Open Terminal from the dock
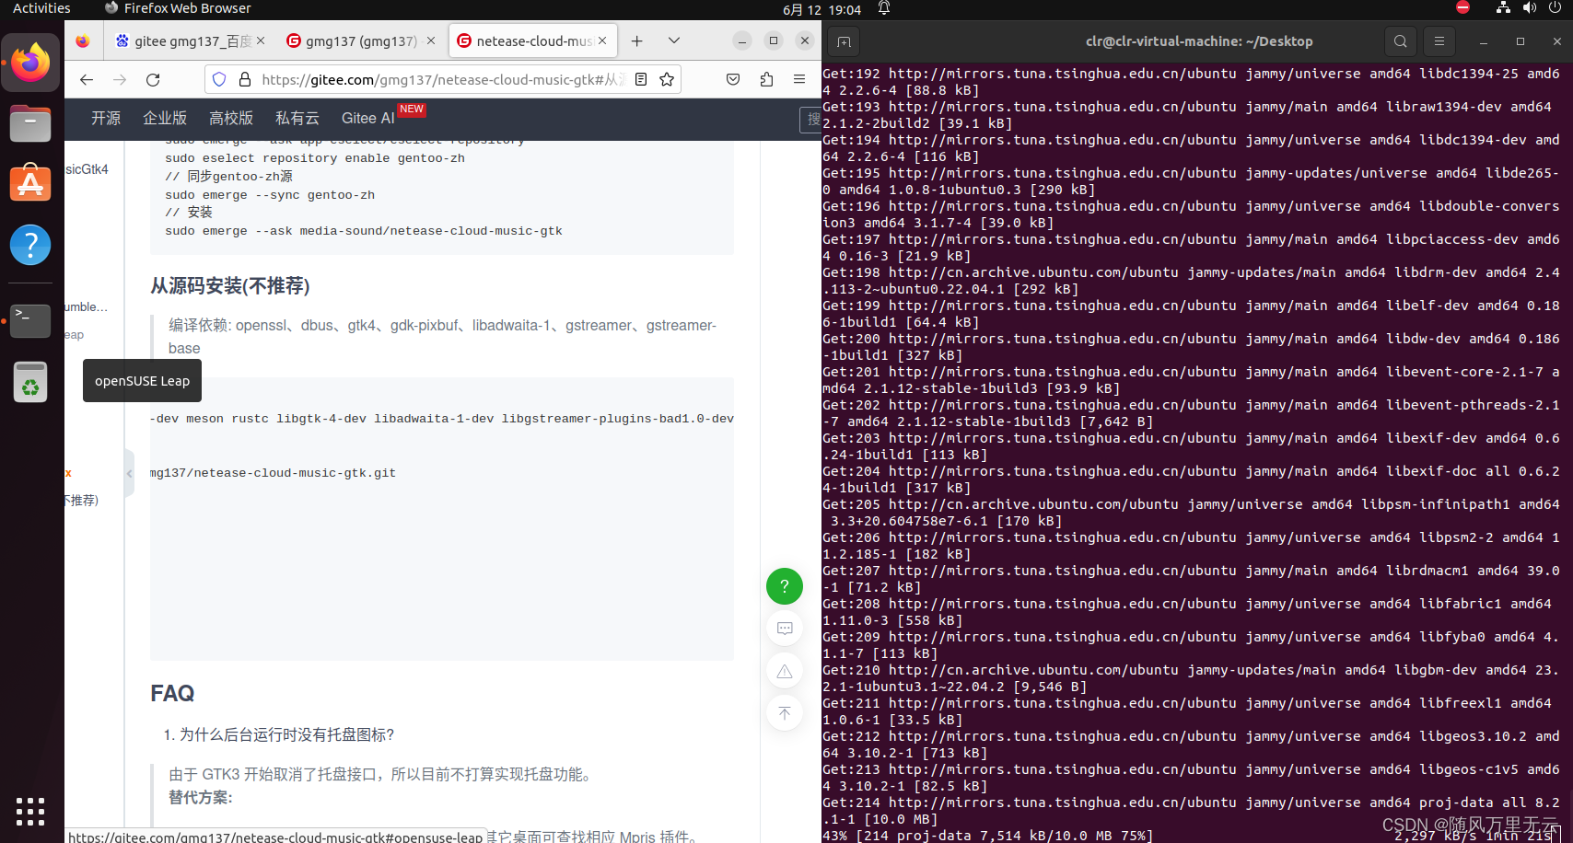This screenshot has height=843, width=1573. pos(30,320)
